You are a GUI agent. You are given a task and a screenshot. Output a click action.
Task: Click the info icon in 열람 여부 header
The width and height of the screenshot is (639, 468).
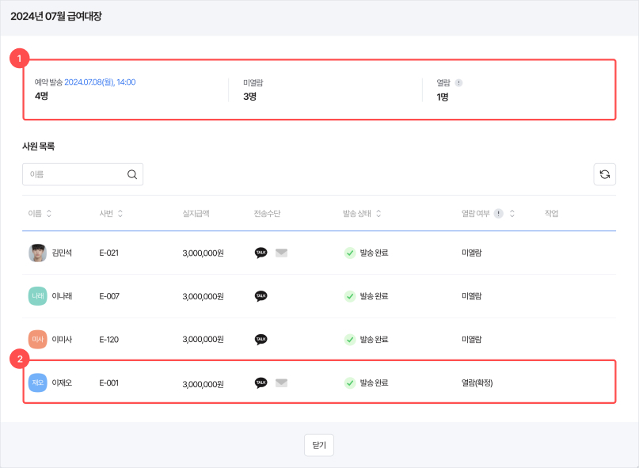pyautogui.click(x=498, y=214)
